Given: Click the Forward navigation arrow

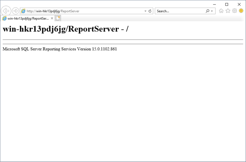Looking at the screenshot, I should point(15,11).
